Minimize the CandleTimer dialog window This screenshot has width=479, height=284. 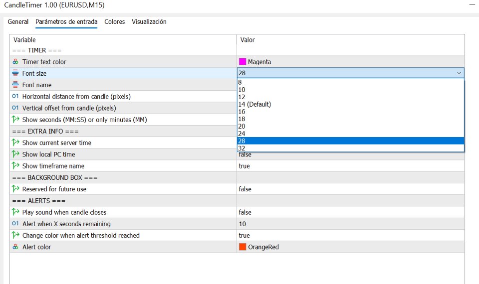tap(472, 4)
